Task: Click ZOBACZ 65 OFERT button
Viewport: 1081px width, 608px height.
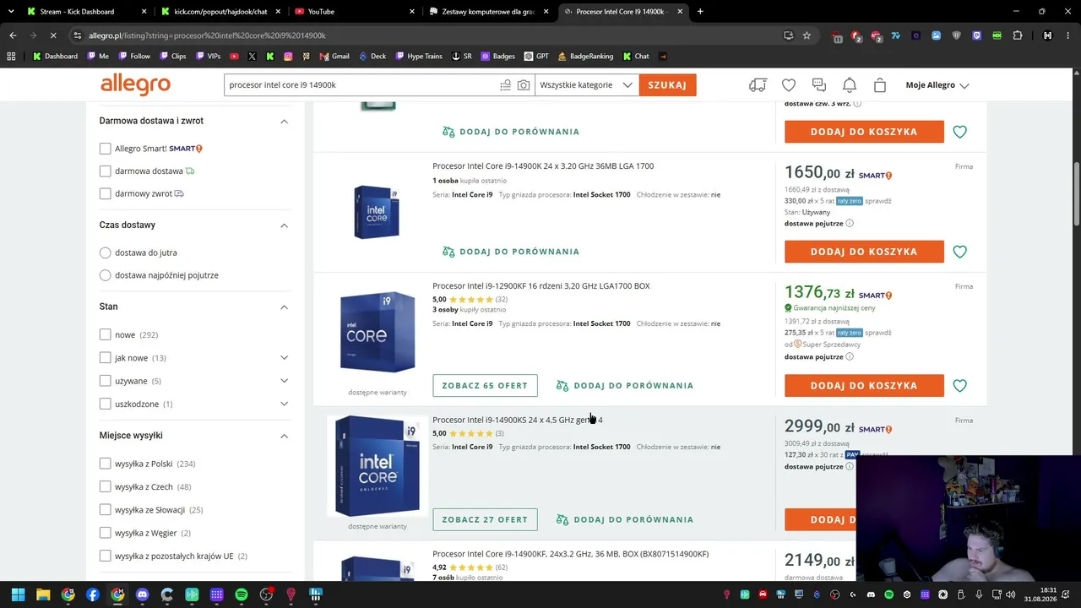Action: pos(485,386)
